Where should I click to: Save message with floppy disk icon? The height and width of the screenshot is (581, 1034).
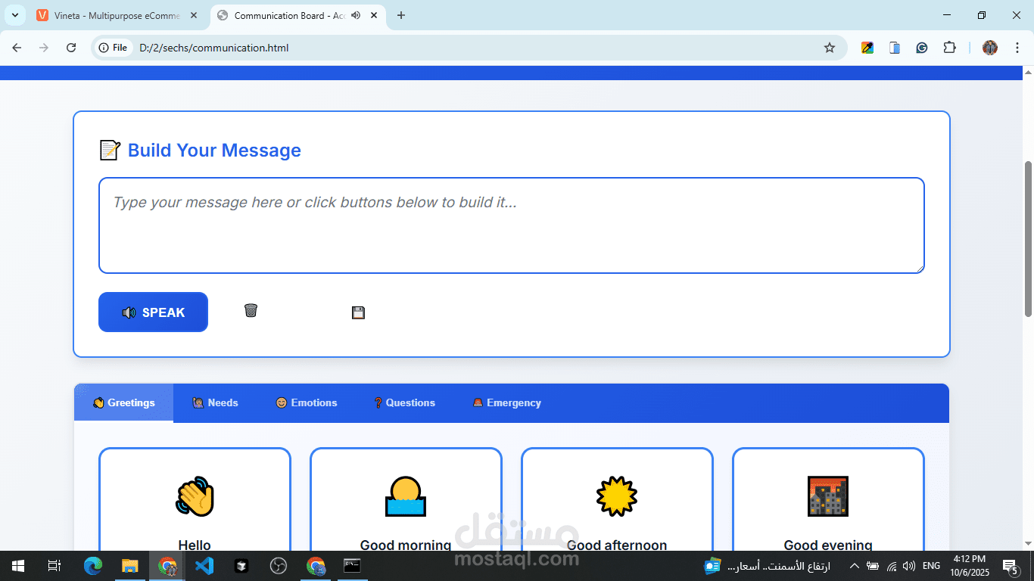(358, 312)
